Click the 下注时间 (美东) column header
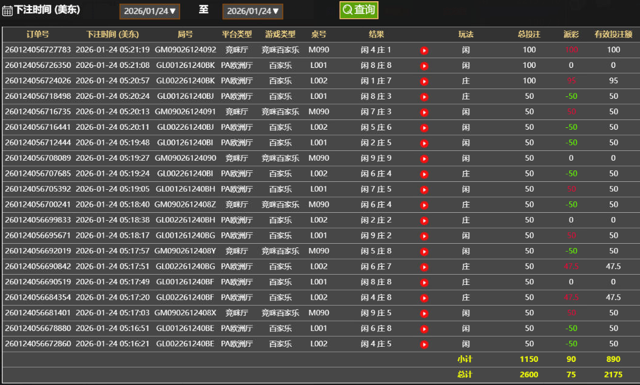 point(112,35)
